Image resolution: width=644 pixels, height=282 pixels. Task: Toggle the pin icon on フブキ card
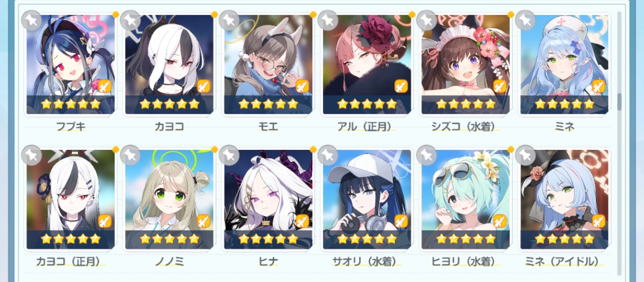pyautogui.click(x=31, y=21)
